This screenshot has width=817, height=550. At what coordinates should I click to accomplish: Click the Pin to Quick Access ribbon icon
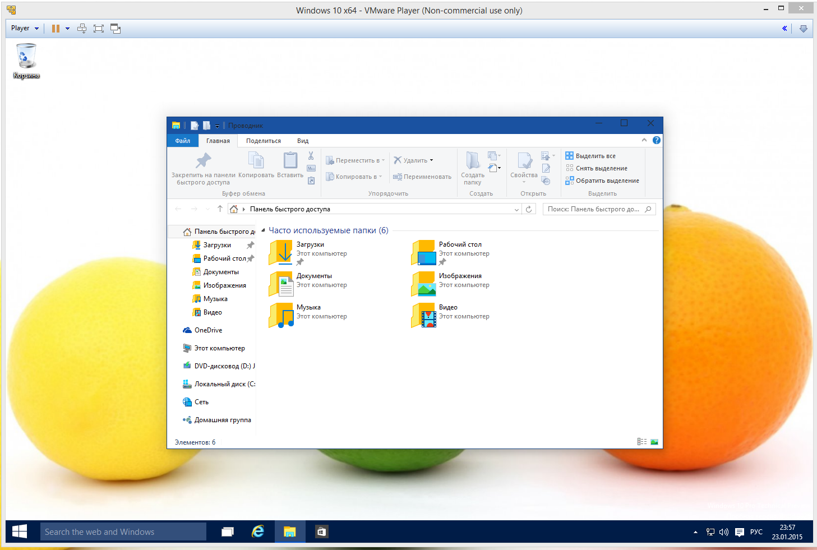tap(203, 161)
